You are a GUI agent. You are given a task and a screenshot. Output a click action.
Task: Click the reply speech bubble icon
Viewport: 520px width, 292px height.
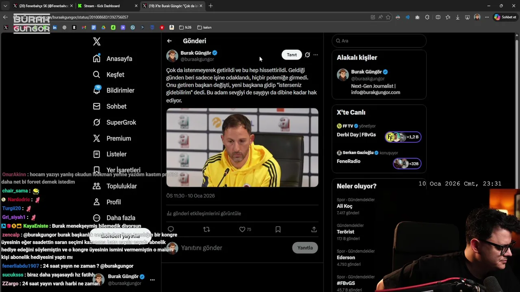[171, 230]
